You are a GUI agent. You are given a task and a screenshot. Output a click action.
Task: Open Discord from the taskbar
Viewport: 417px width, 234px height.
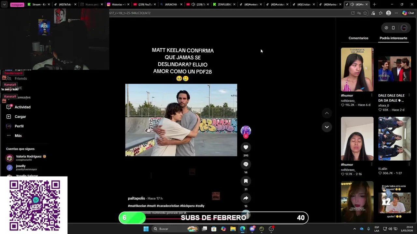[252, 229]
